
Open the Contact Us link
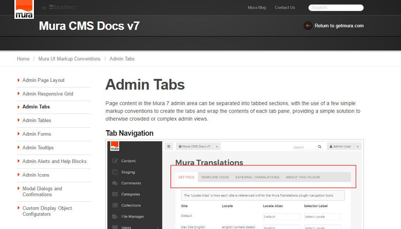pos(285,7)
